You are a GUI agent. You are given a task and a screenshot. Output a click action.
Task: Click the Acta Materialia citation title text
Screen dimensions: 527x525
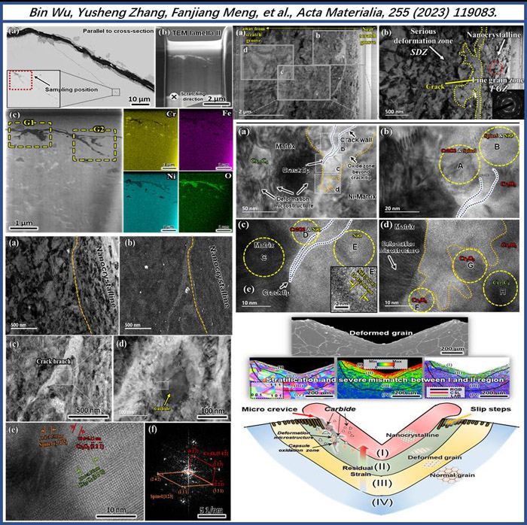[263, 11]
